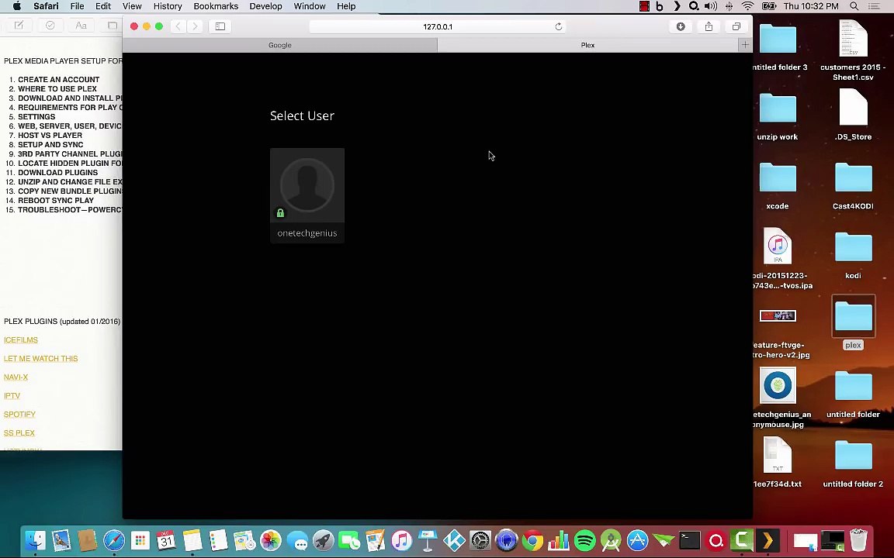Add a new Safari tab
Image resolution: width=894 pixels, height=558 pixels.
745,45
